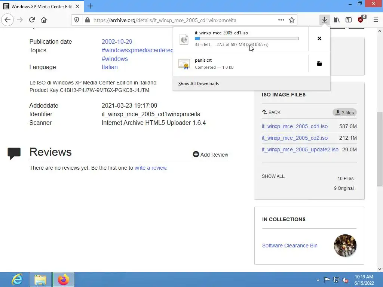Open the 9 Original link
383x287 pixels.
344,188
